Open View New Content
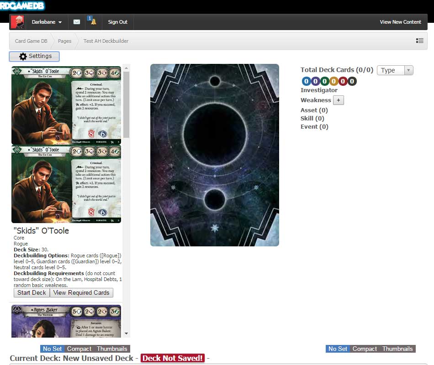Image resolution: width=434 pixels, height=365 pixels. [400, 22]
